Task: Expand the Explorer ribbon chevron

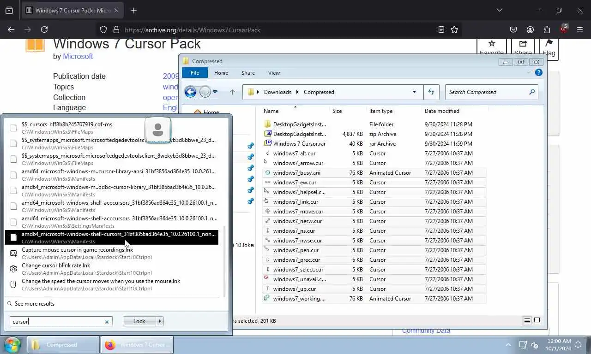Action: point(529,72)
